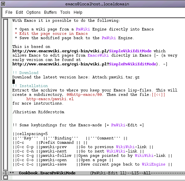Click the 'pmwiki-next' binding text

pyautogui.click(x=53, y=151)
